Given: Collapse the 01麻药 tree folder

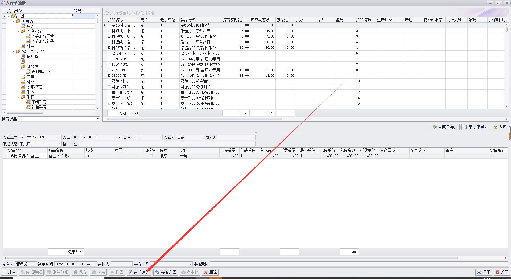Looking at the screenshot, I should [14, 21].
